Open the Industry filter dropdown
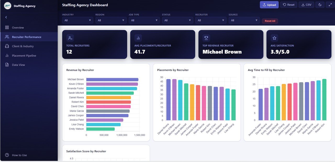This screenshot has height=162, width=335. coord(77,20)
